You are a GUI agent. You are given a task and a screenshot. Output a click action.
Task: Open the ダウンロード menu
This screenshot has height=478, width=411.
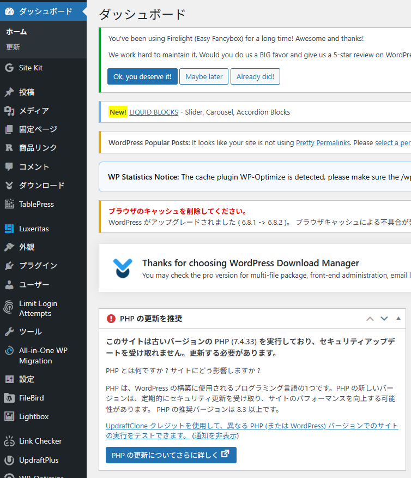43,186
